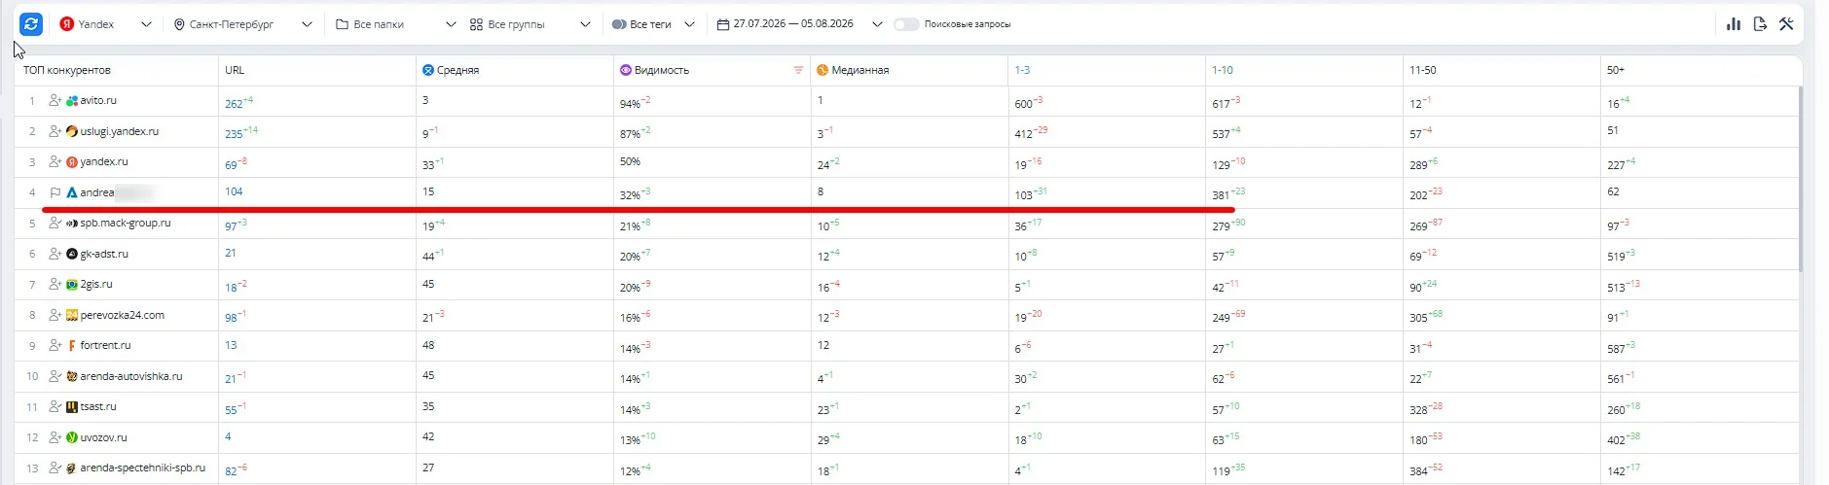Screen dimensions: 1829x485
Task: Open the Yandex search engine dropdown
Action: point(105,24)
